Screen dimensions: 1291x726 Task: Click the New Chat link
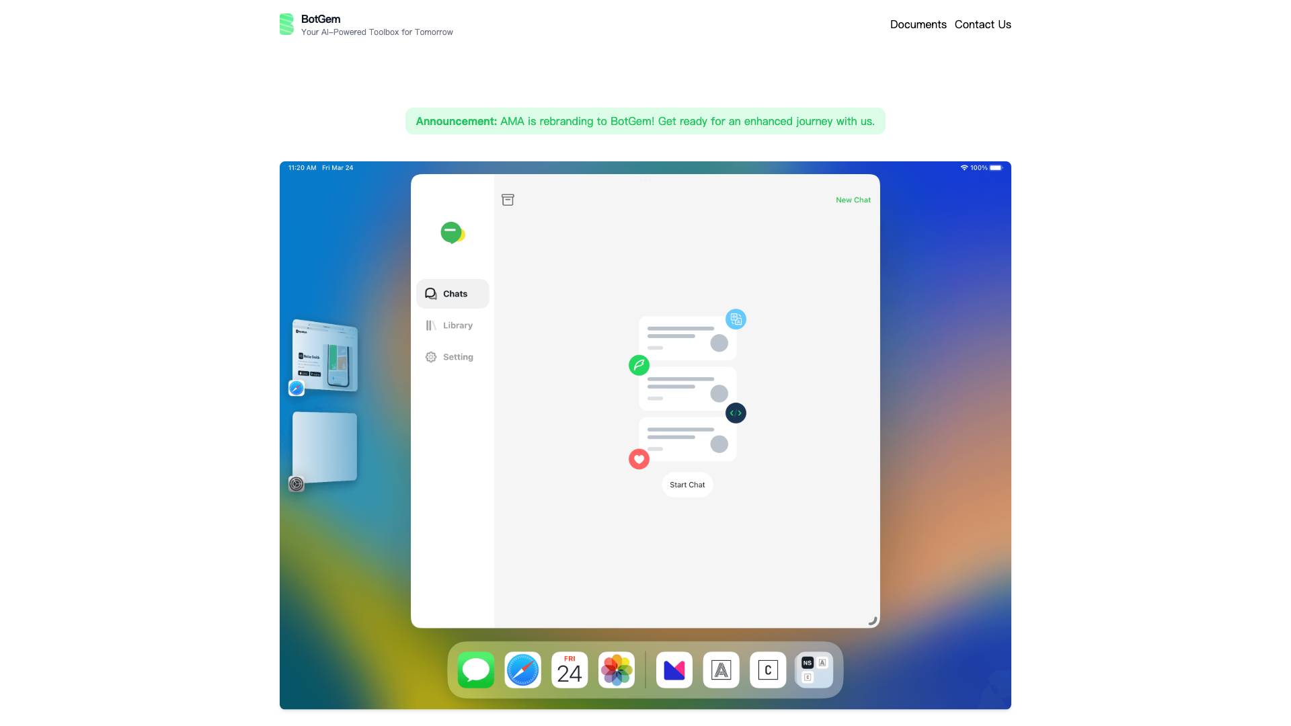pyautogui.click(x=853, y=200)
